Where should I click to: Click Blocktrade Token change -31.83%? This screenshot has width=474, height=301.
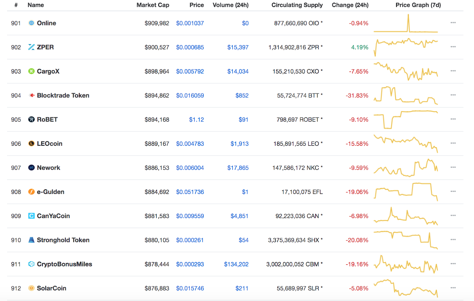(x=357, y=95)
